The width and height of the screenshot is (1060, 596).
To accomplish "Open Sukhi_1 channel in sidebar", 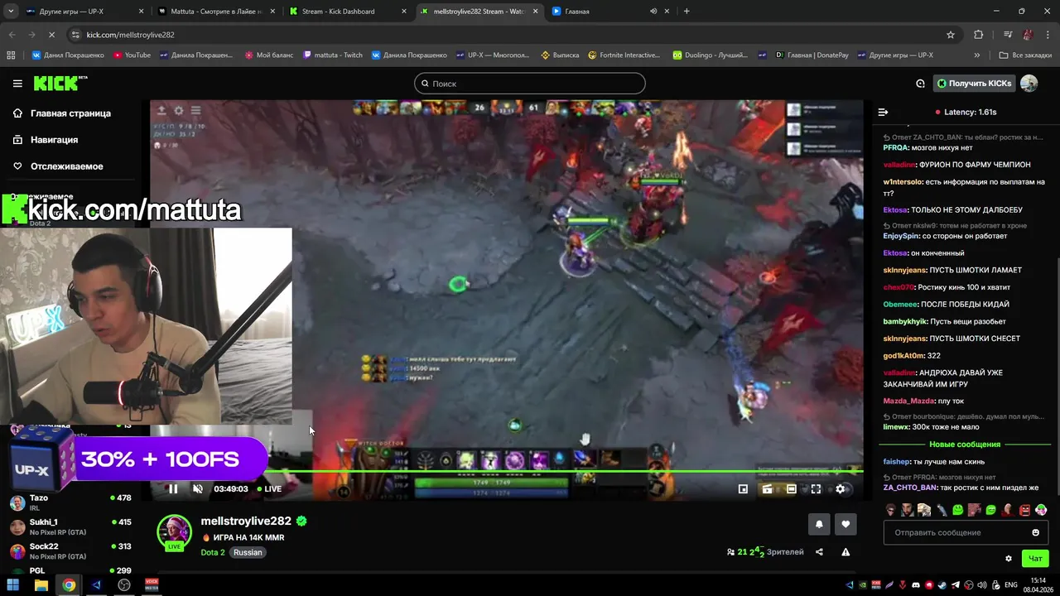I will point(70,526).
